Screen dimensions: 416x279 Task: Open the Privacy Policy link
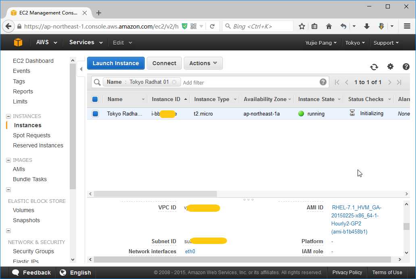pyautogui.click(x=347, y=273)
